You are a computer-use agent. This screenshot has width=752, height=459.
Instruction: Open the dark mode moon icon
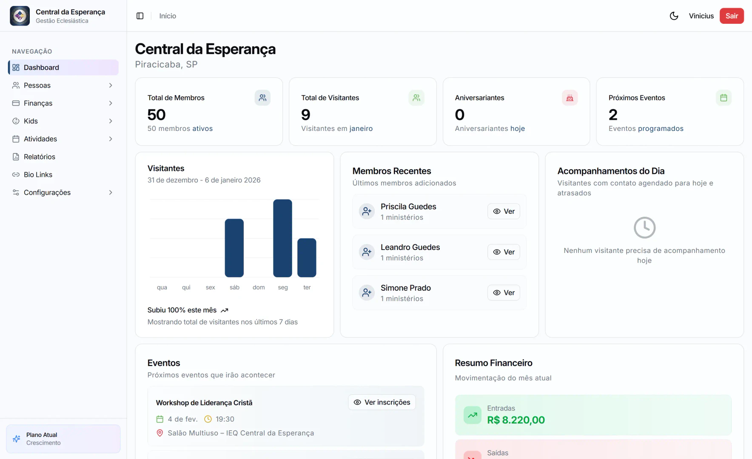(x=673, y=16)
